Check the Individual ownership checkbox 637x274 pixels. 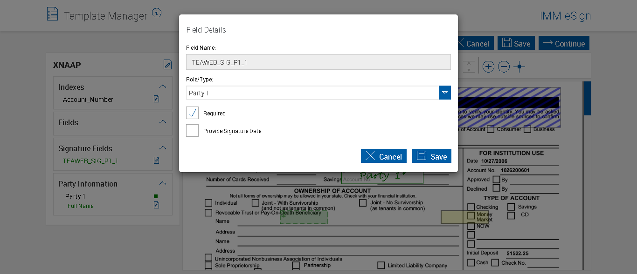(x=208, y=203)
